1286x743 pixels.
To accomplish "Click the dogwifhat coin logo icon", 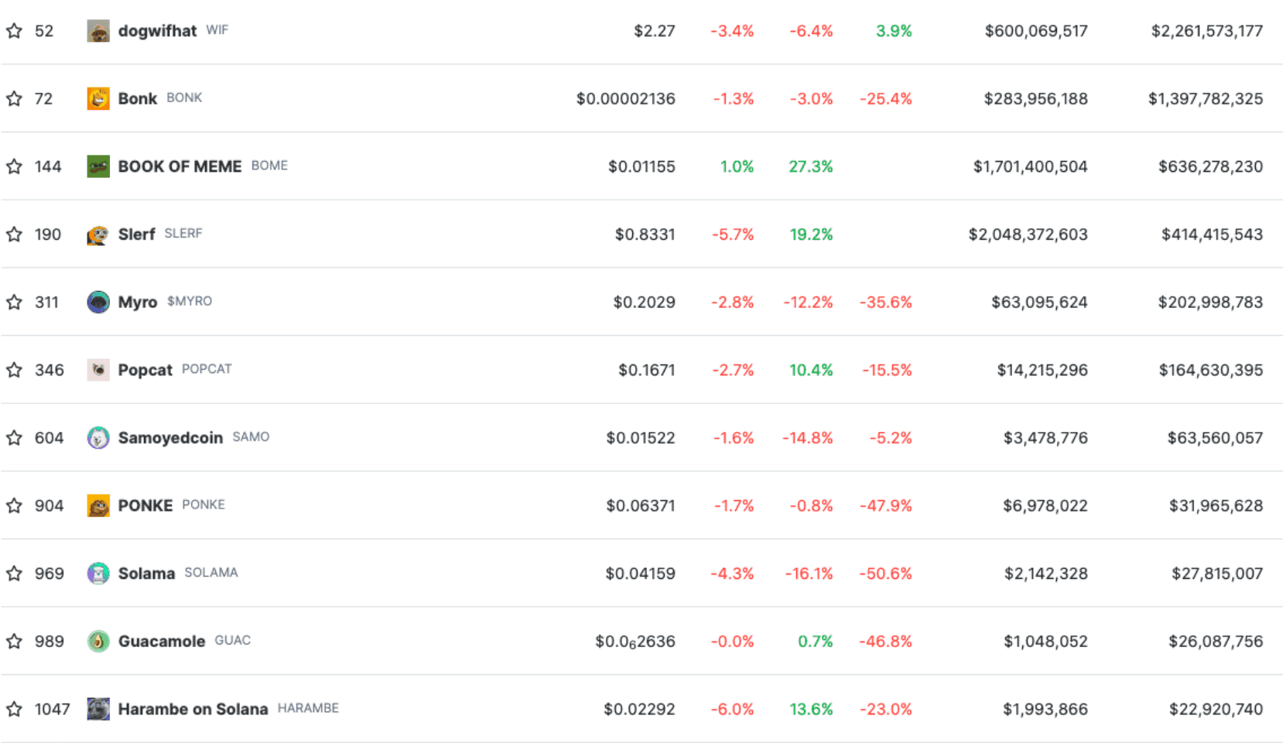I will [98, 31].
